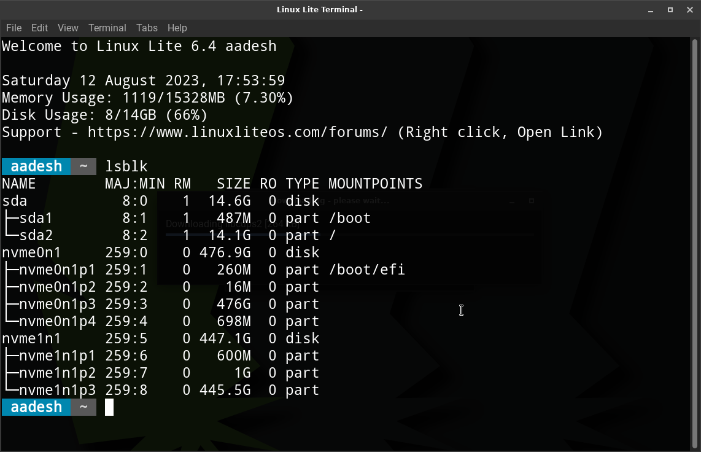Open the View menu
This screenshot has width=701, height=452.
[68, 28]
